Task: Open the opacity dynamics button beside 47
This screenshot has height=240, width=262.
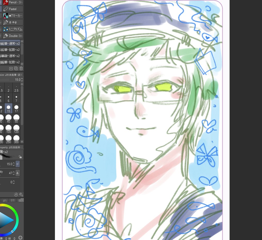Action: pyautogui.click(x=18, y=173)
